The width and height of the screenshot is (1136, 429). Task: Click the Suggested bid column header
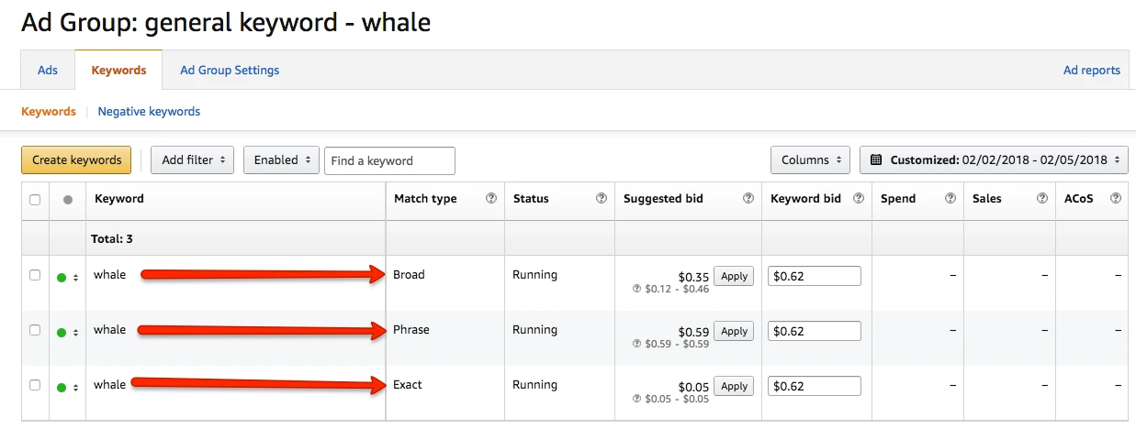click(x=663, y=198)
